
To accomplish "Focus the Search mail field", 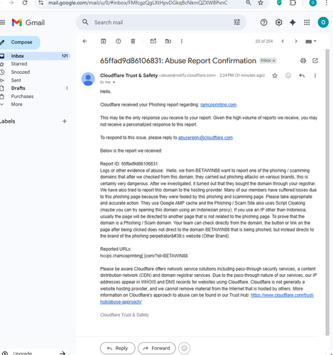I will [161, 23].
